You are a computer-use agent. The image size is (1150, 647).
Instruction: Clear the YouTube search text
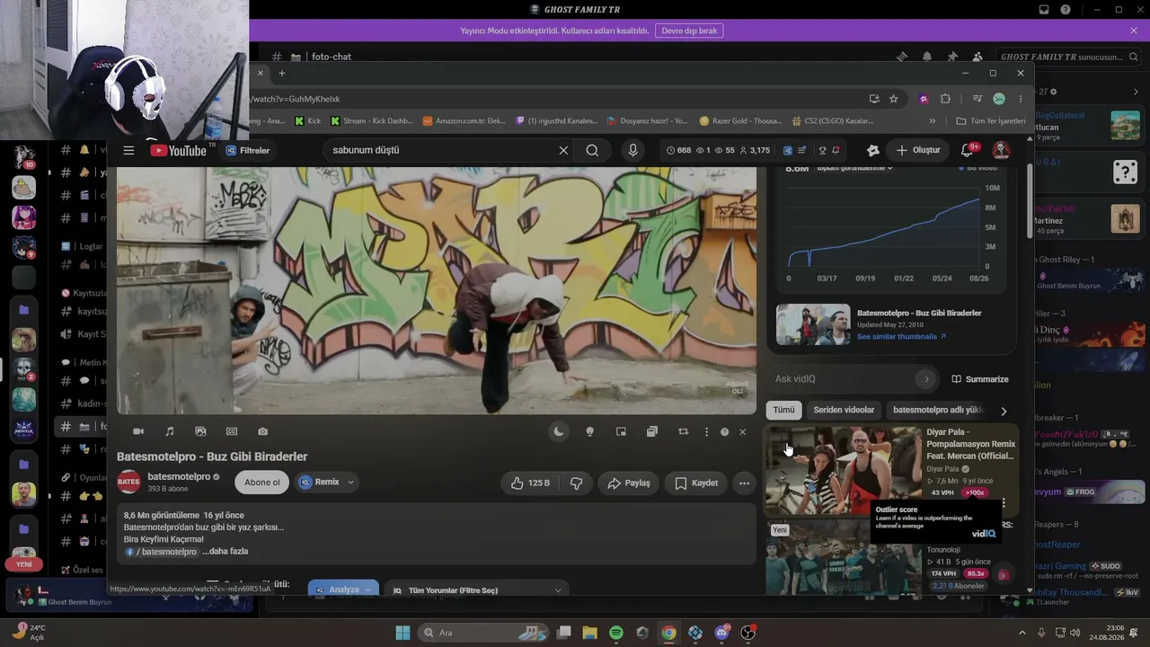[x=563, y=150]
